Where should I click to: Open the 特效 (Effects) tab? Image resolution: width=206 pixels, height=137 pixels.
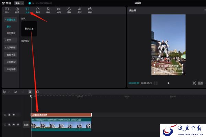click(x=48, y=10)
